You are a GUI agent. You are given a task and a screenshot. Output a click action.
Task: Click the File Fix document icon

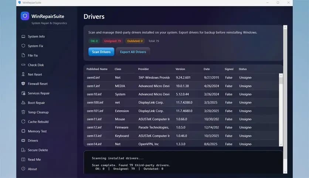pyautogui.click(x=23, y=55)
